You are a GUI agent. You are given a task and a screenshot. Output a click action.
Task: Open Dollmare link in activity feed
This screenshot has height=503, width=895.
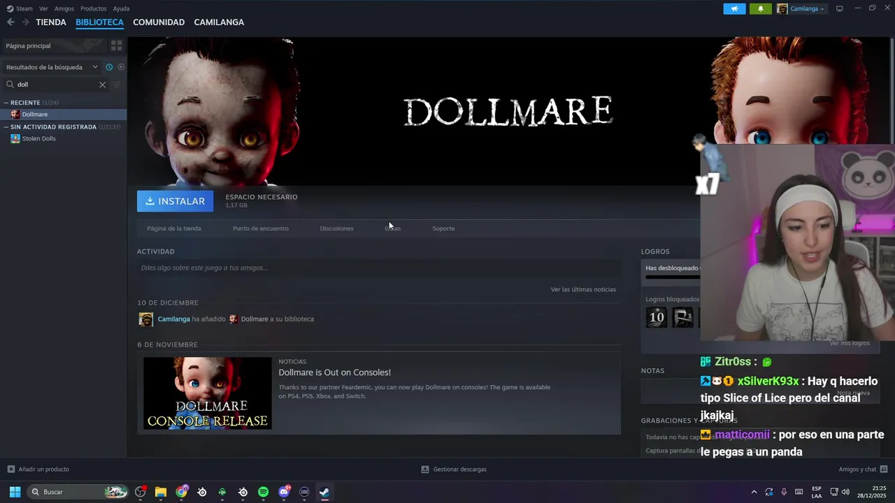click(x=255, y=319)
